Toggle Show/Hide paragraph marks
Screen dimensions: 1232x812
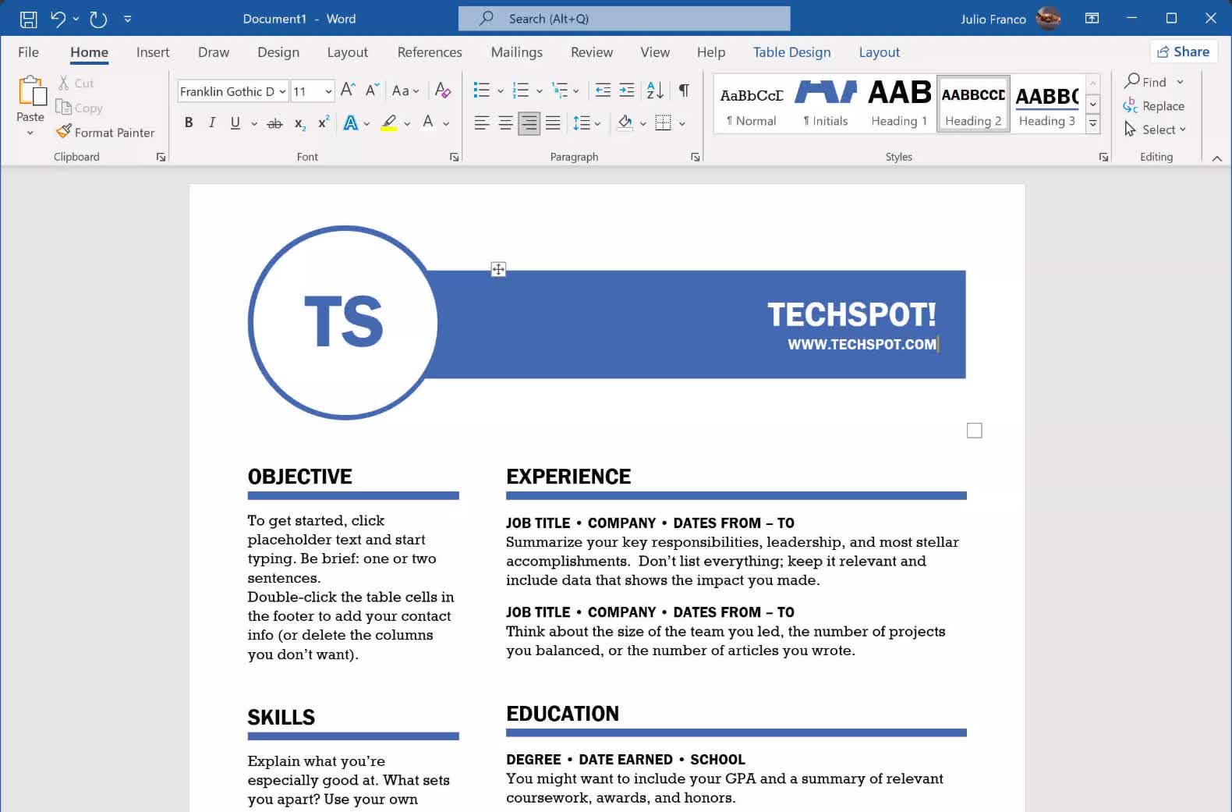[684, 90]
